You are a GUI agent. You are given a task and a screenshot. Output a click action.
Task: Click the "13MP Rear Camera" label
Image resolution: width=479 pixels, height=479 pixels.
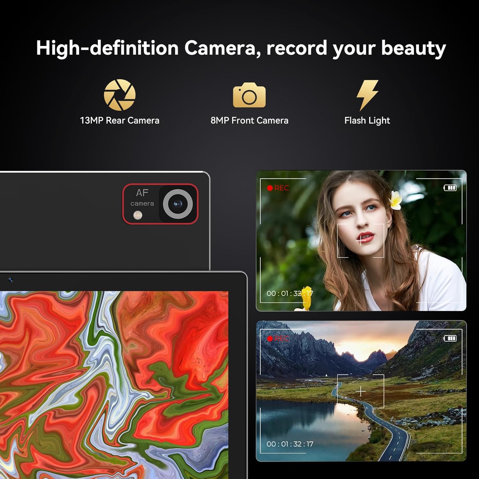click(120, 120)
